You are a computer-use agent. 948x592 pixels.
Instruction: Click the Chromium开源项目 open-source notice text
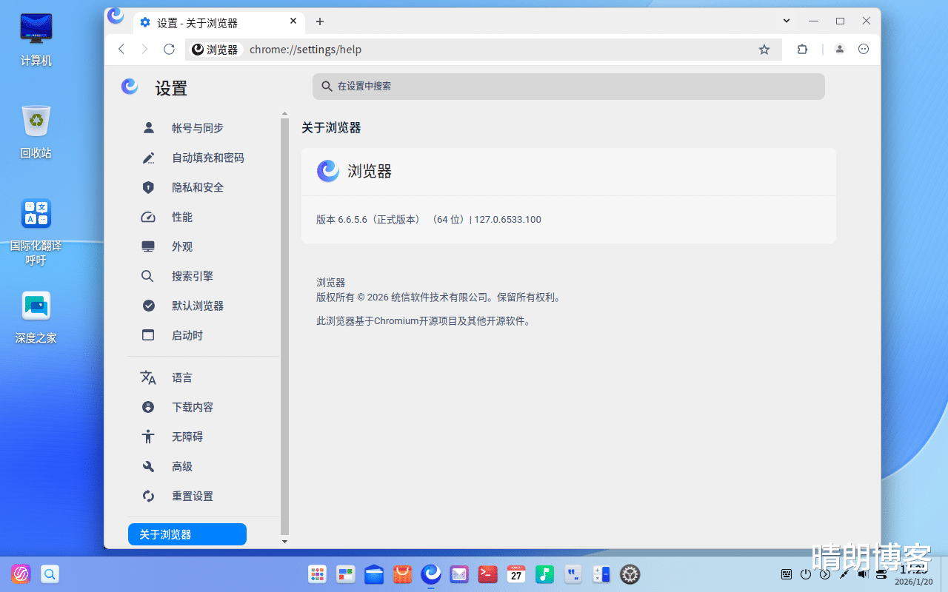click(x=424, y=321)
